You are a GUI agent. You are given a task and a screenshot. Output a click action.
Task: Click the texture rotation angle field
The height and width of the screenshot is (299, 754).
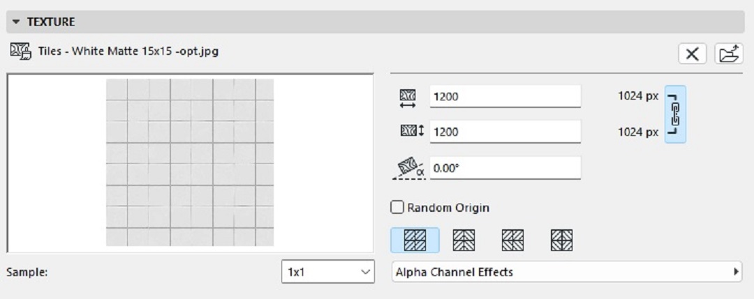click(505, 168)
